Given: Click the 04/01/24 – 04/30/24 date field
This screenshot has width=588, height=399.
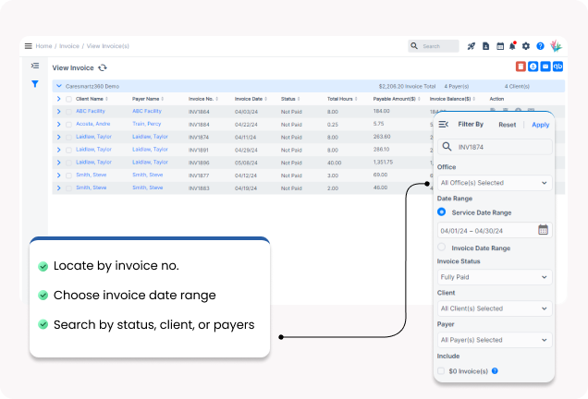Looking at the screenshot, I should pos(495,230).
